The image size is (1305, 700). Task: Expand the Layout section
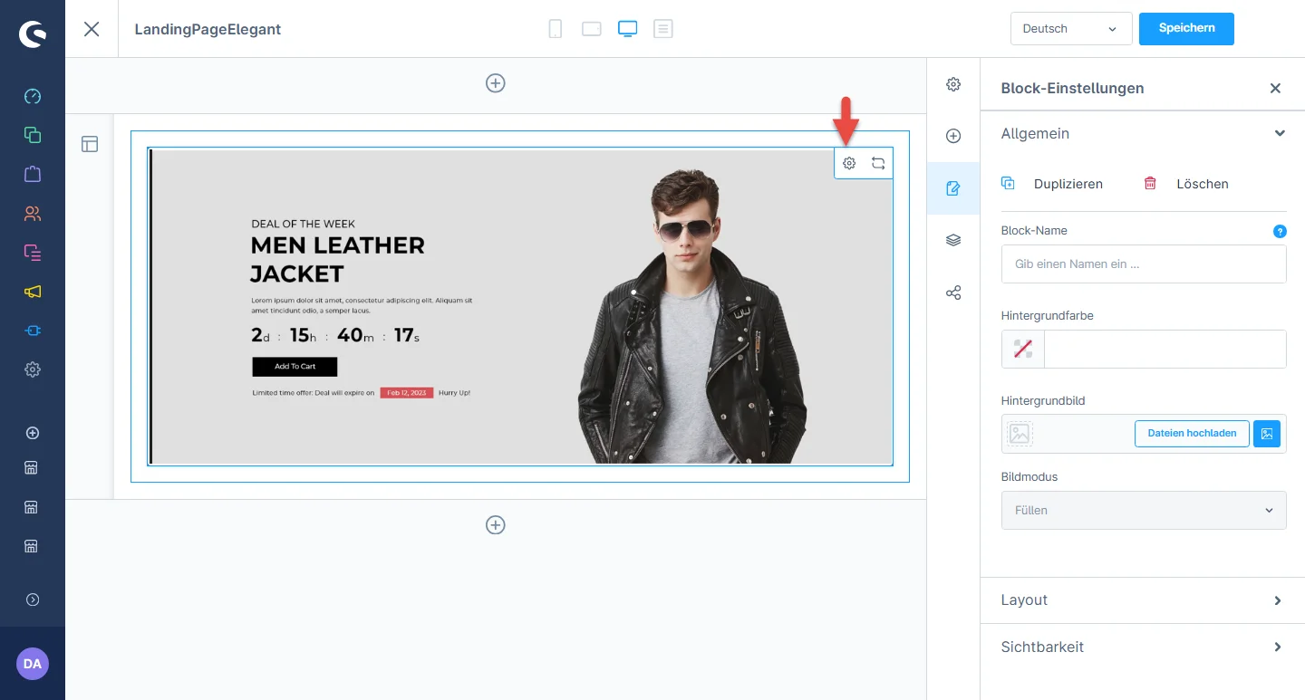pos(1142,600)
